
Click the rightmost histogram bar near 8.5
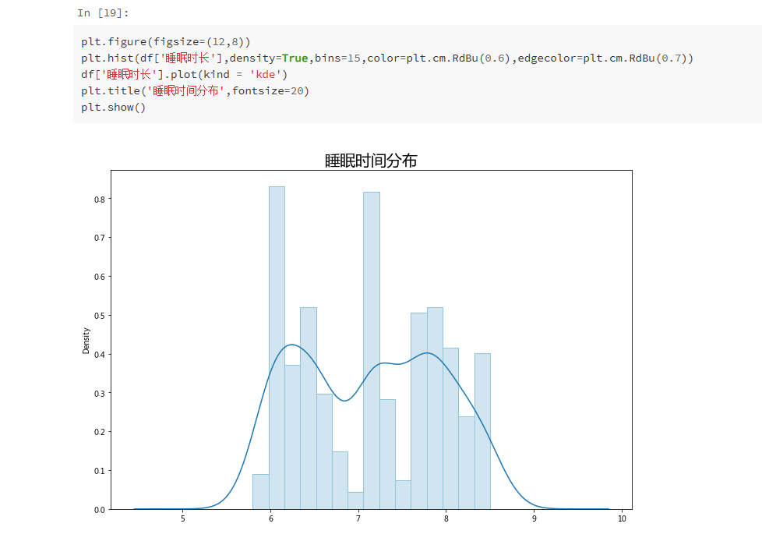482,431
